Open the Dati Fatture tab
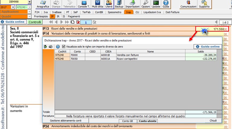Image resolution: width=232 pixels, height=129 pixels. pyautogui.click(x=172, y=12)
